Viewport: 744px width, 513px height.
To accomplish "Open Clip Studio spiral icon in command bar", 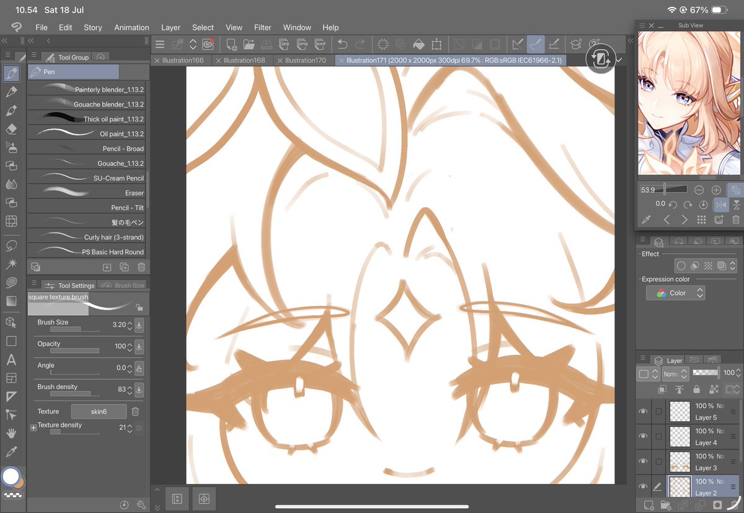I will coord(208,44).
